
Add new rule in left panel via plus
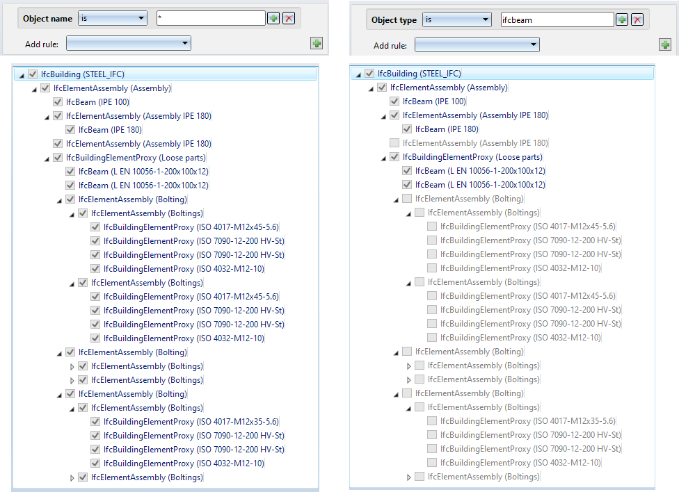[317, 43]
